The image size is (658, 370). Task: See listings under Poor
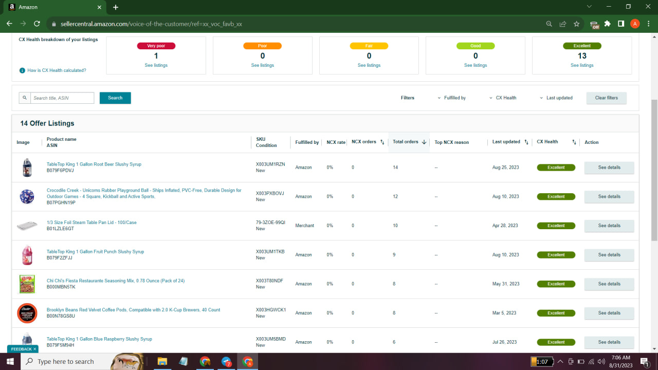click(x=263, y=65)
